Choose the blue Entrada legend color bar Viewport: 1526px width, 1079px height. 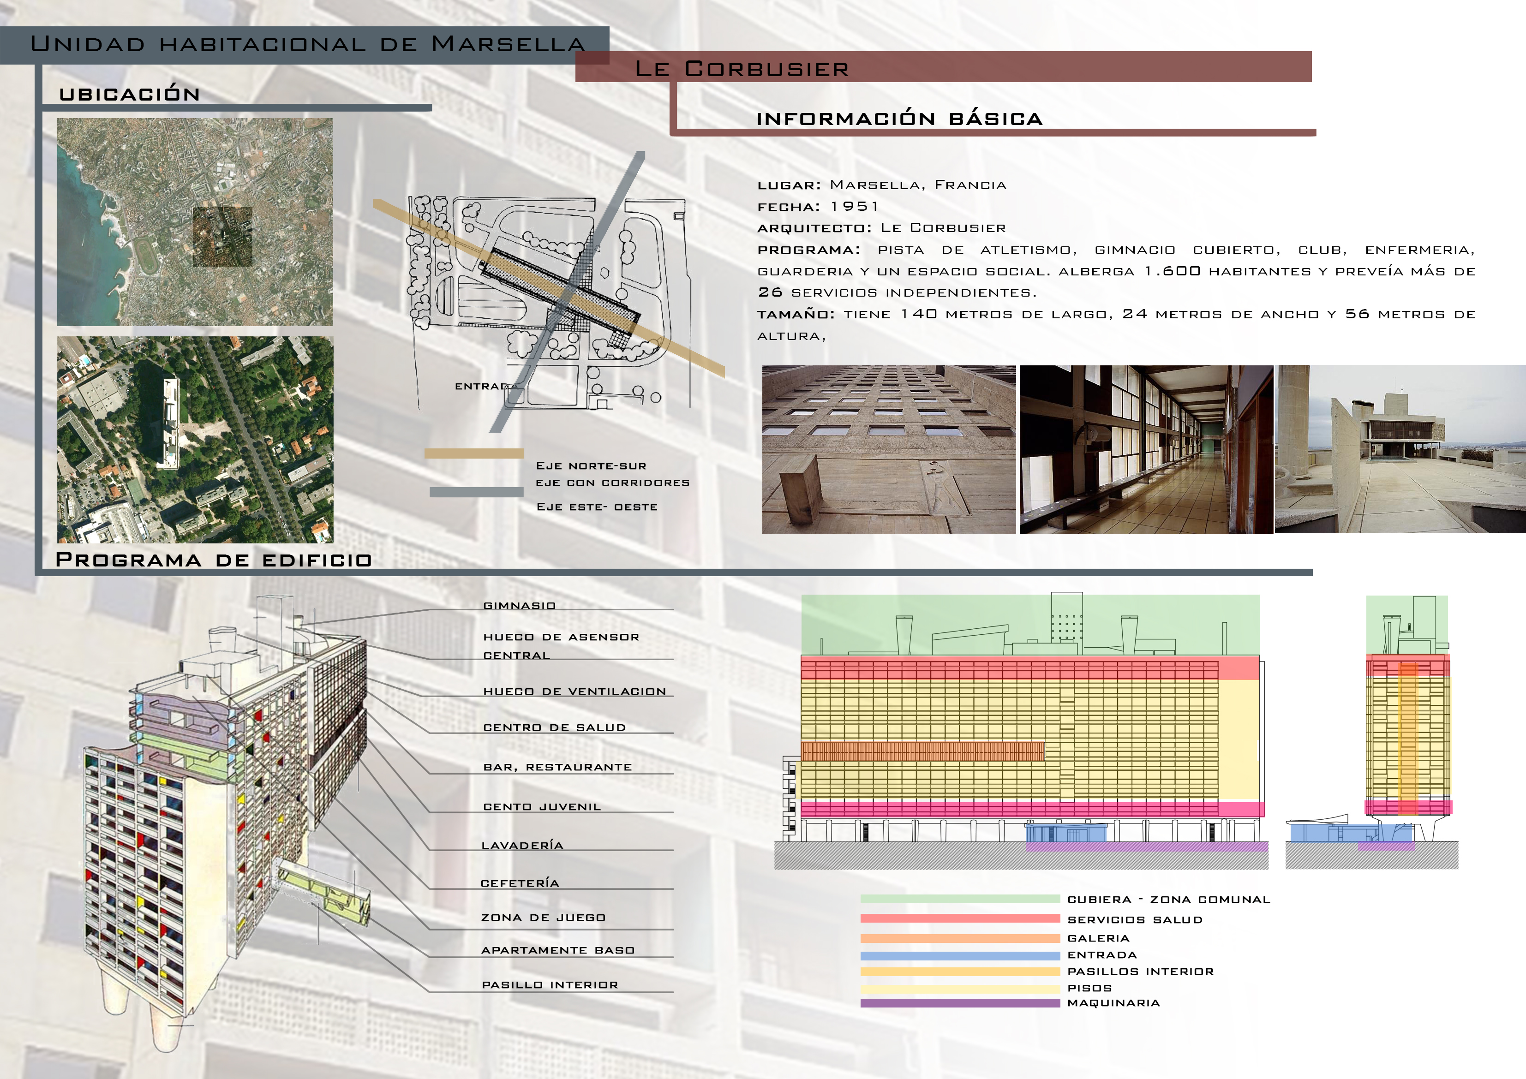coord(960,956)
